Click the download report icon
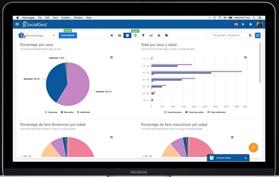Viewport: 279px width, 177px height. click(x=159, y=35)
